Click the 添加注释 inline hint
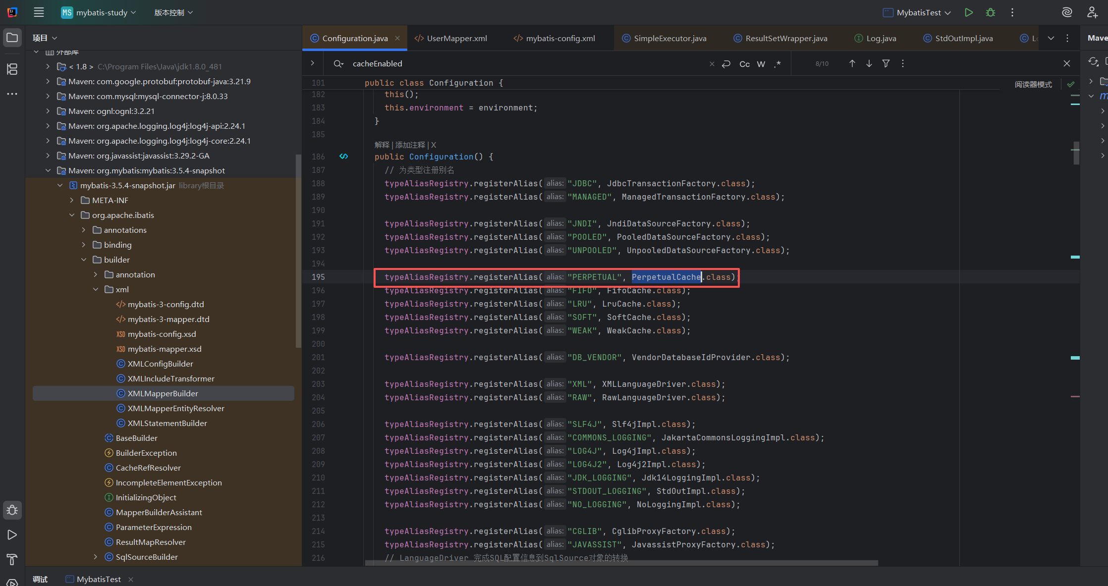 pyautogui.click(x=410, y=145)
